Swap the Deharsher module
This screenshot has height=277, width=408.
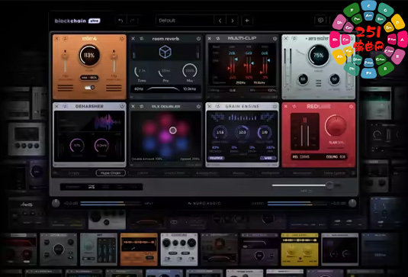pos(66,106)
